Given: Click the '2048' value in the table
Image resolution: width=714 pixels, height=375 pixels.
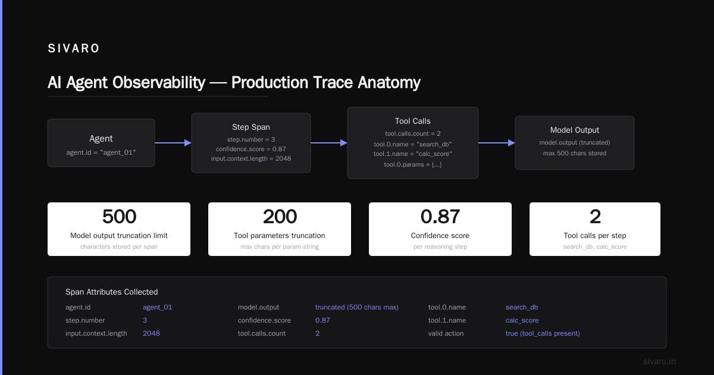Looking at the screenshot, I should pos(151,333).
